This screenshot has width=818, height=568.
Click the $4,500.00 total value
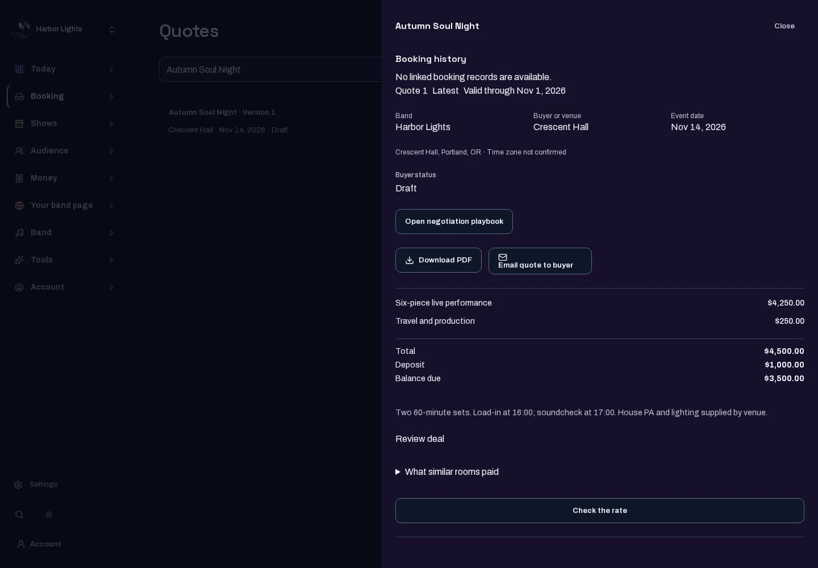coord(784,351)
